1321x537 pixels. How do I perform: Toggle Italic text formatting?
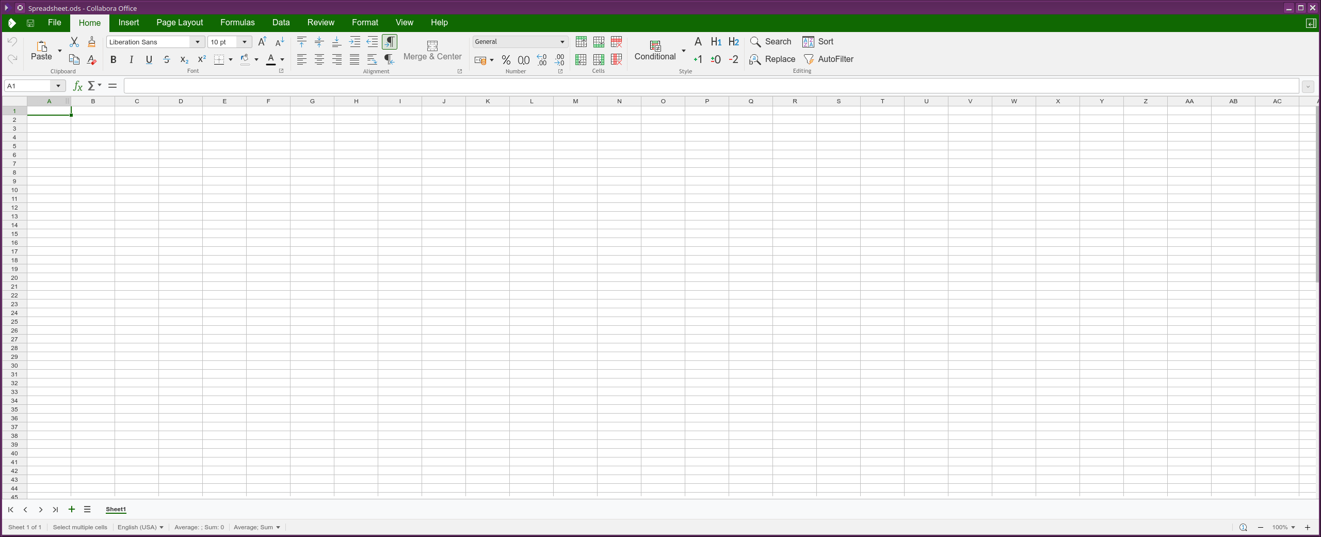tap(131, 60)
